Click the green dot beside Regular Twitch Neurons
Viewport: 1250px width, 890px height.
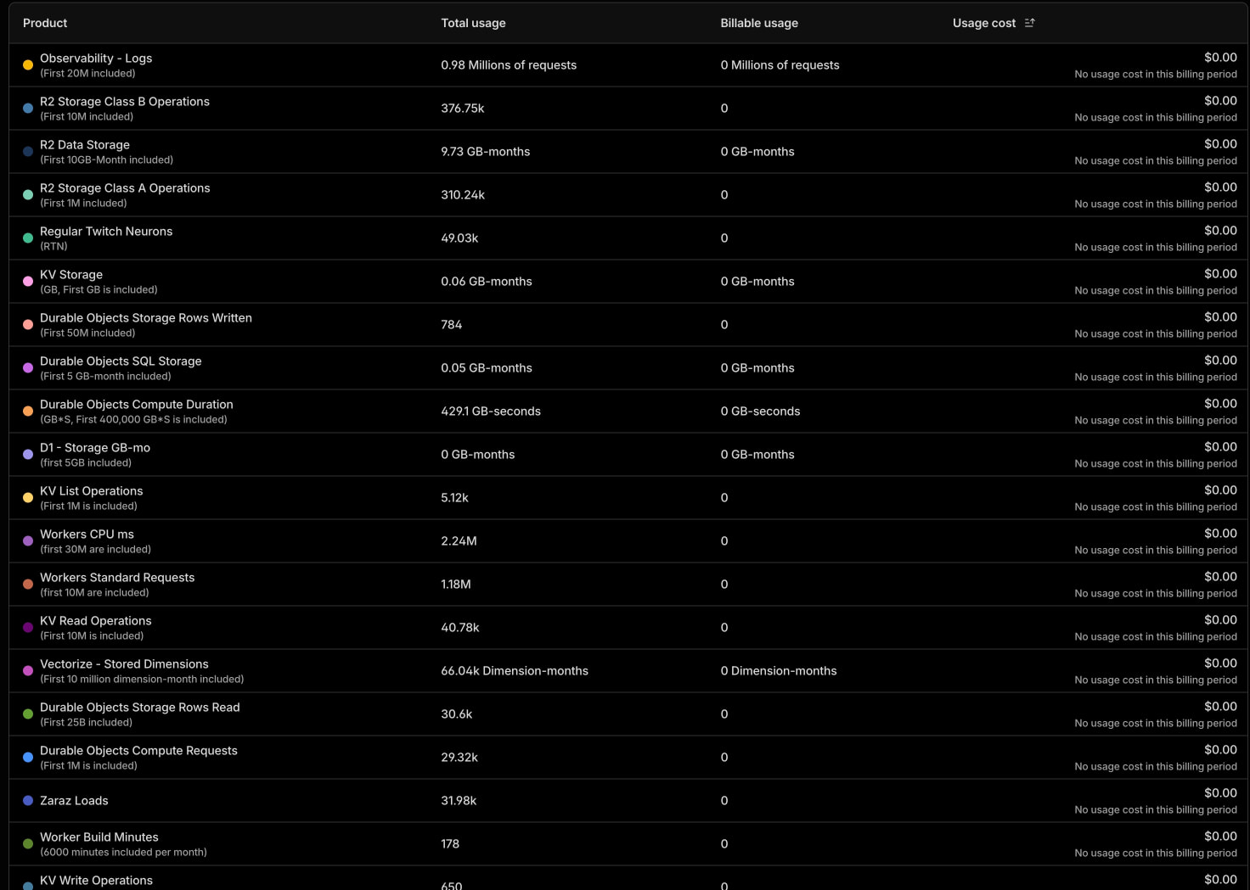coord(28,238)
